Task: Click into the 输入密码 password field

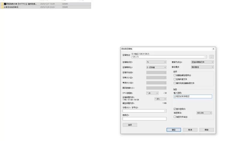Action: click(193, 96)
